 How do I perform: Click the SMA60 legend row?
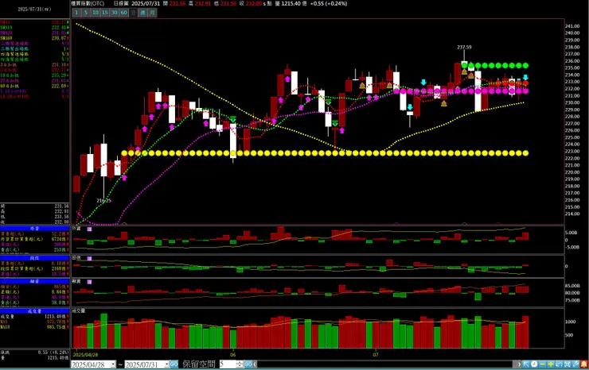pyautogui.click(x=34, y=38)
